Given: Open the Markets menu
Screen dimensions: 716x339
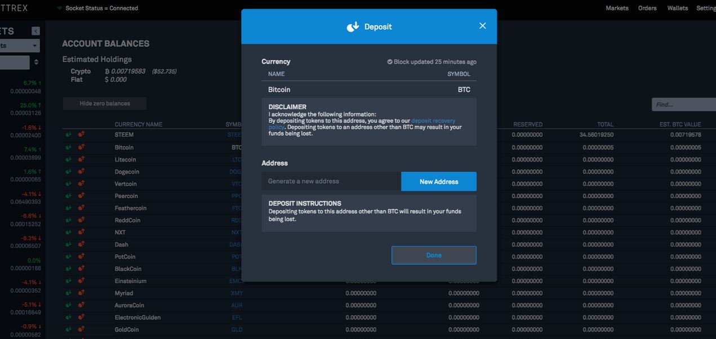Looking at the screenshot, I should point(617,8).
